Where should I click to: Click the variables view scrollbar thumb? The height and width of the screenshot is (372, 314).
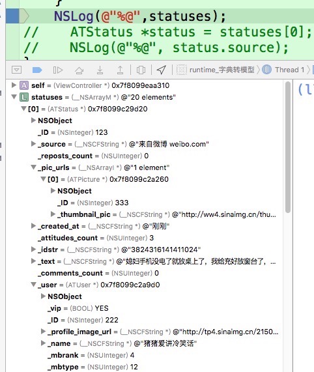click(288, 147)
